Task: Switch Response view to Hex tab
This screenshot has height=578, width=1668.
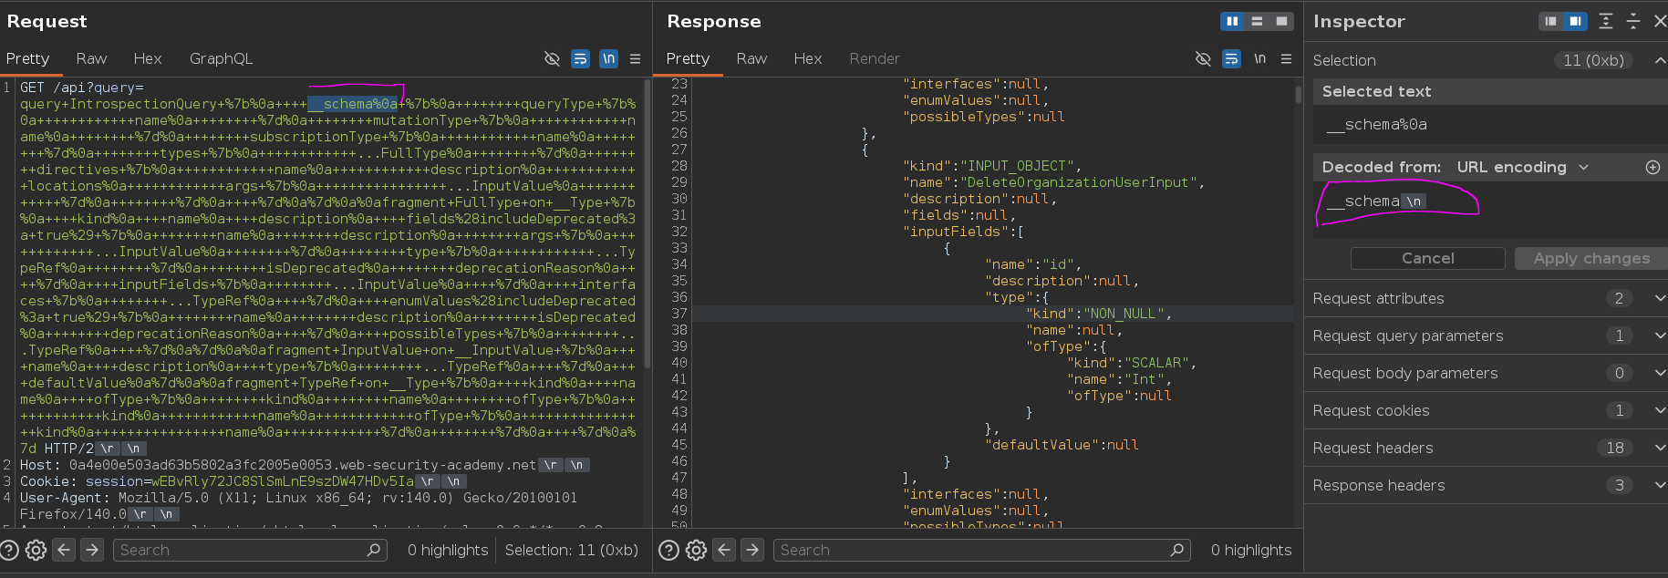Action: (x=808, y=58)
